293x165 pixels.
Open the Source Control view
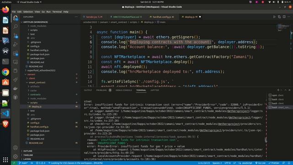(15, 36)
